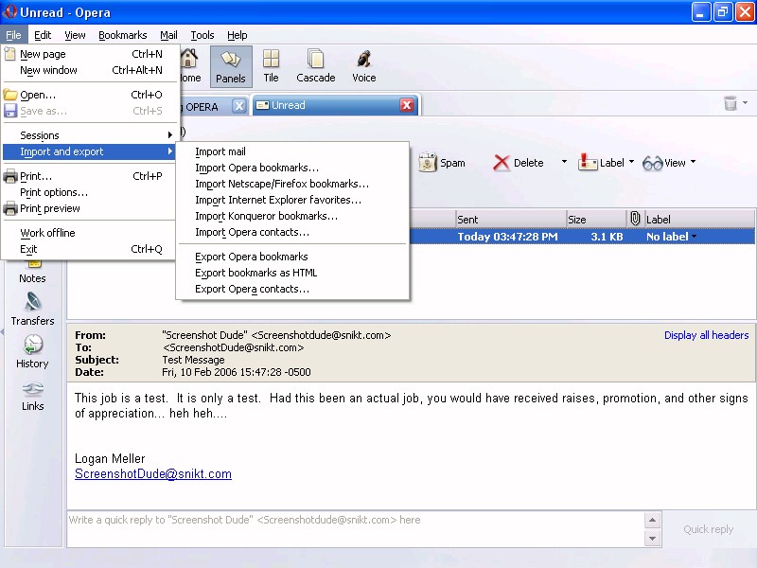Select Work offline in File menu
Screen dimensions: 757x568
tap(47, 233)
